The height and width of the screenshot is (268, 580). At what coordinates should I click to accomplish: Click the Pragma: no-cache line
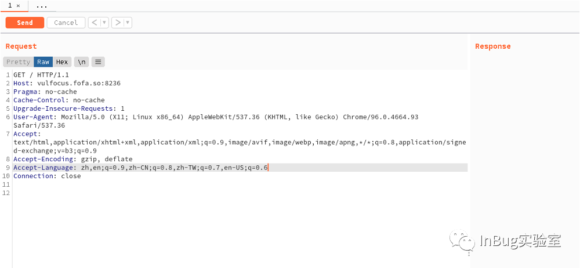click(45, 92)
